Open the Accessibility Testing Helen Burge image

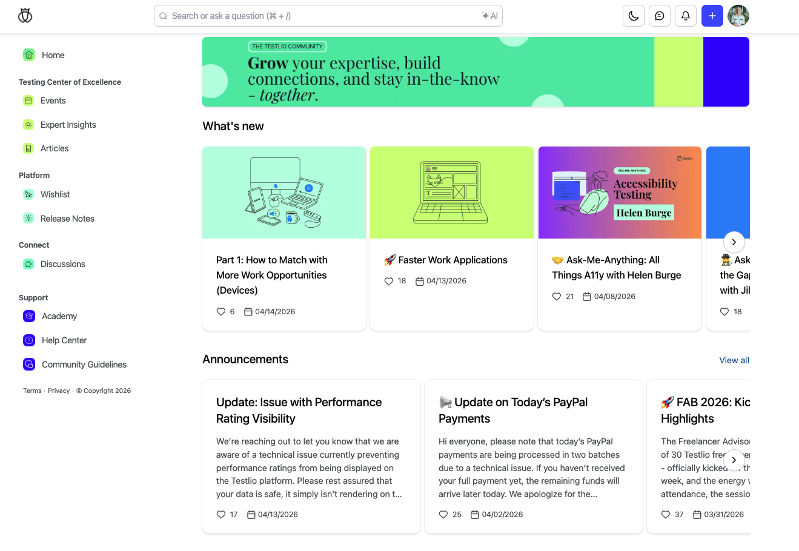pos(620,193)
